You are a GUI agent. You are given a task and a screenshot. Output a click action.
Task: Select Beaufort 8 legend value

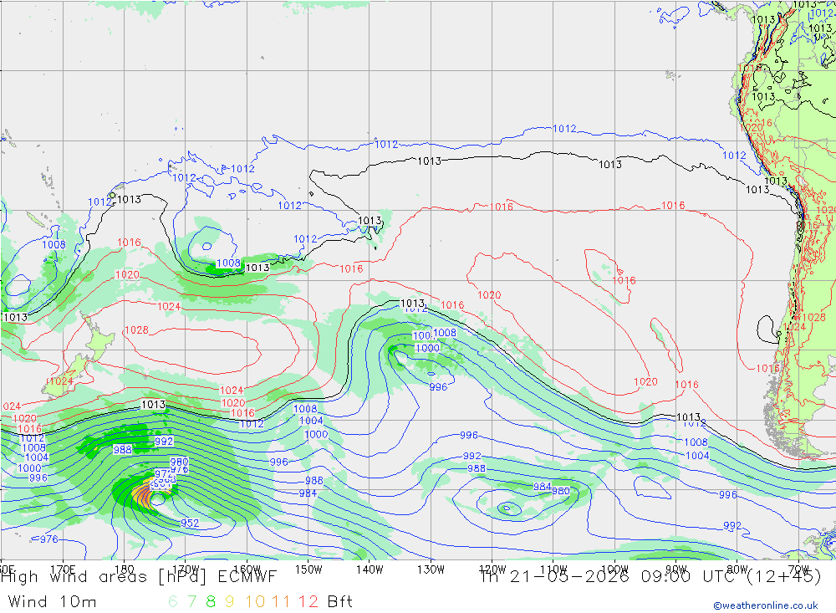(211, 602)
